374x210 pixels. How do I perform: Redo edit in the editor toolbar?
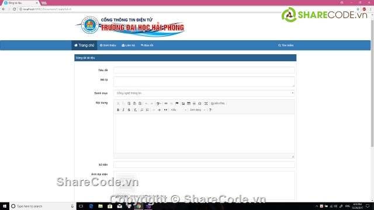coord(152,103)
